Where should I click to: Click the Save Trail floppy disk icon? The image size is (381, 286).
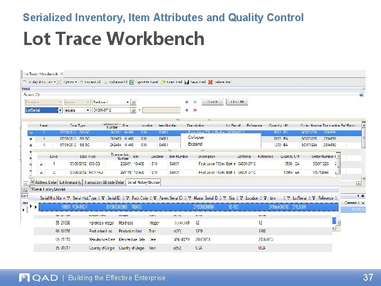(x=187, y=82)
